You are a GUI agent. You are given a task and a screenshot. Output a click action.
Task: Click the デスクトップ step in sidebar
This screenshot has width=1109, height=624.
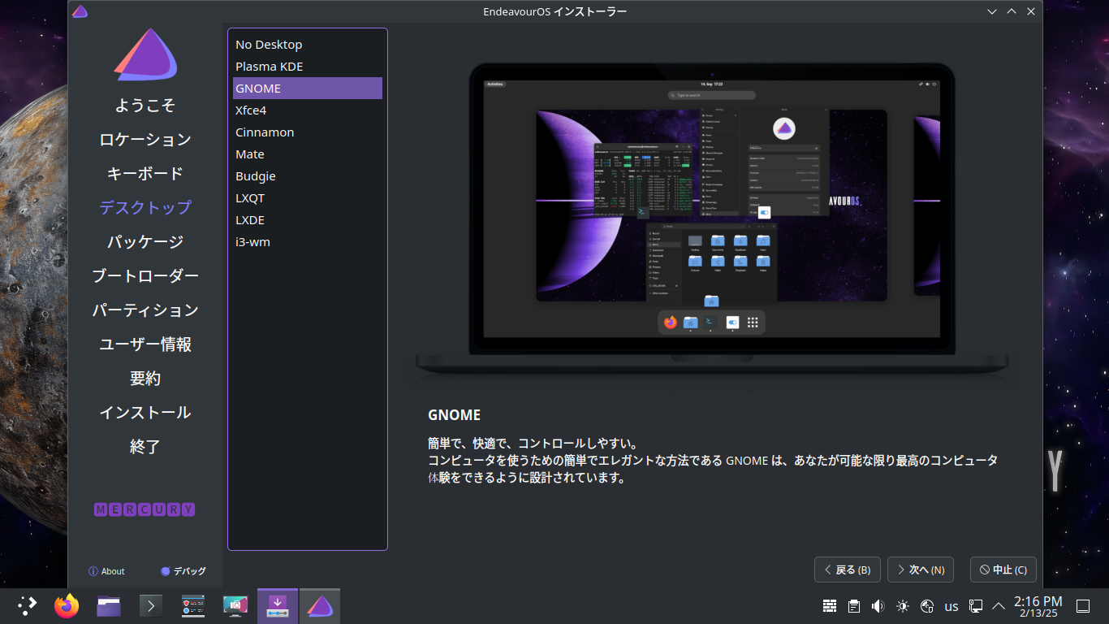pos(145,208)
